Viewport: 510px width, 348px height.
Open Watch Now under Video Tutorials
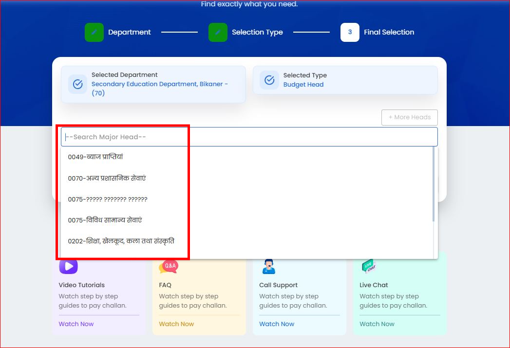click(x=76, y=324)
